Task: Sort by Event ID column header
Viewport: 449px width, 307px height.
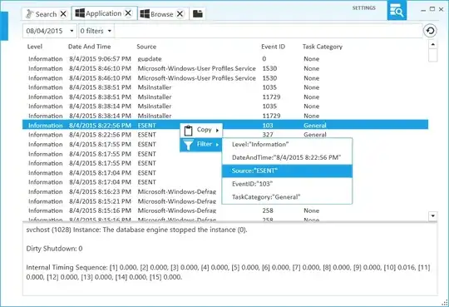Action: pyautogui.click(x=274, y=47)
